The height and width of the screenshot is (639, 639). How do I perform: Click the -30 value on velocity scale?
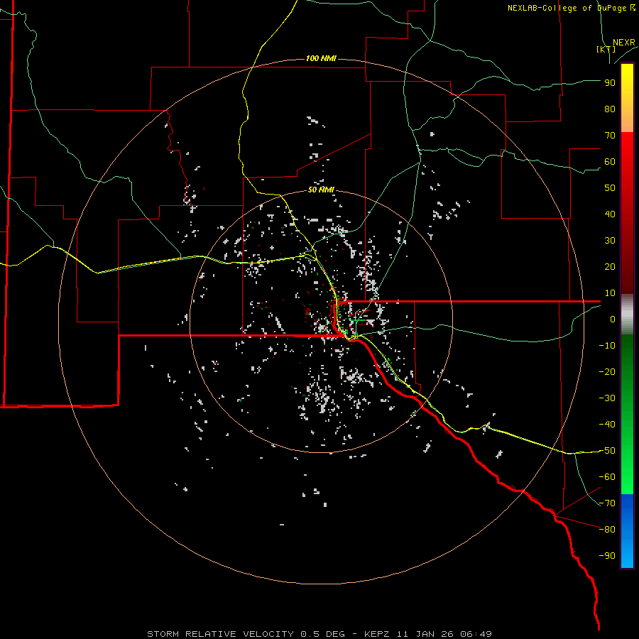[x=607, y=398]
